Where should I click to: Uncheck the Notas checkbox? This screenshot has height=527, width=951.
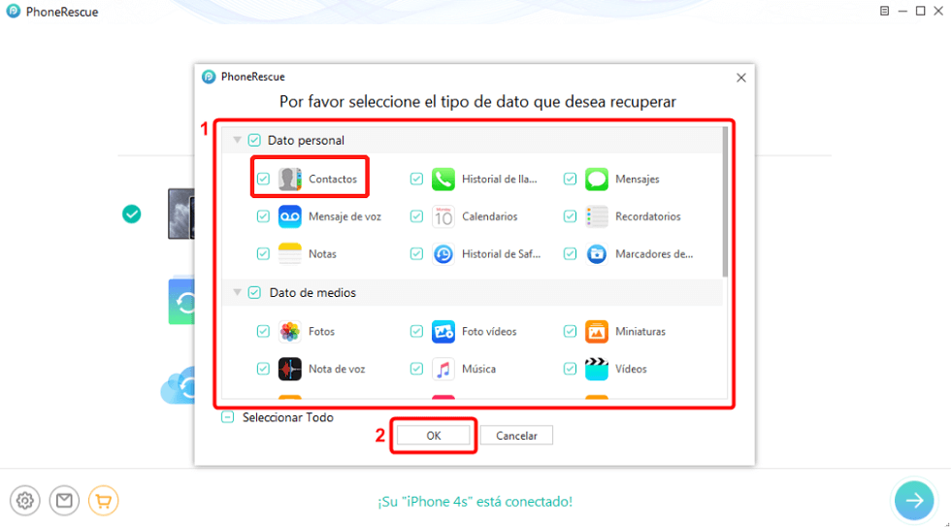coord(263,254)
